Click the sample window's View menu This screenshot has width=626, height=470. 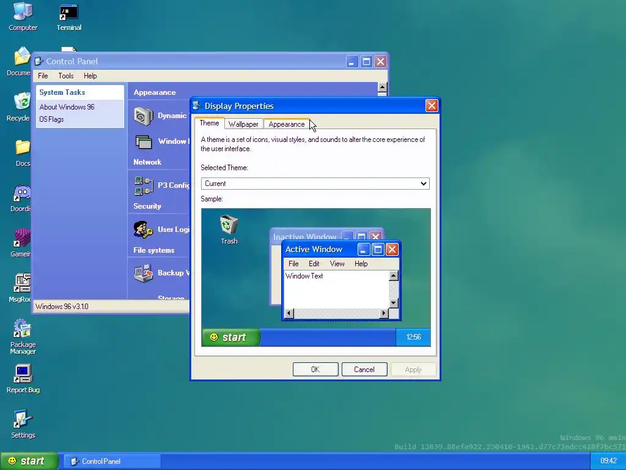pos(337,264)
